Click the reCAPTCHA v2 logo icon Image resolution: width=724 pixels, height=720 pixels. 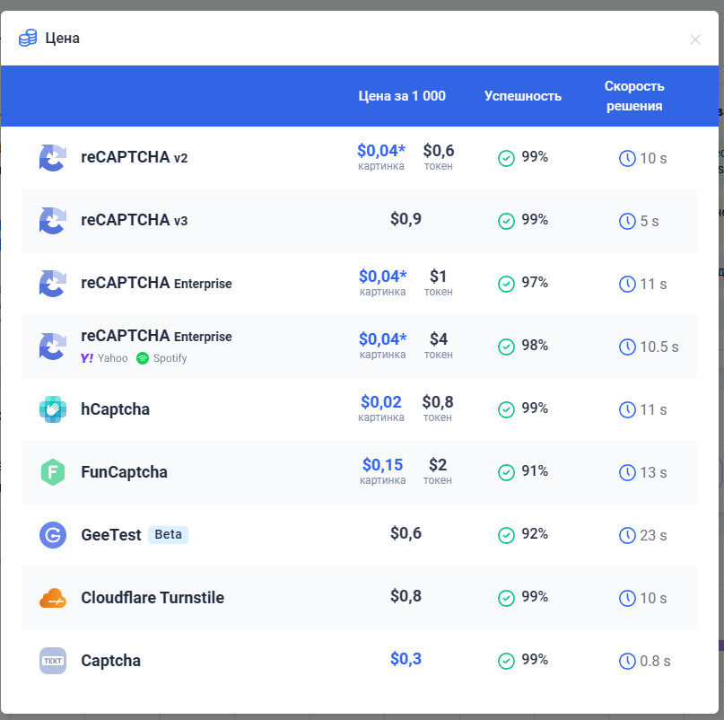(53, 158)
